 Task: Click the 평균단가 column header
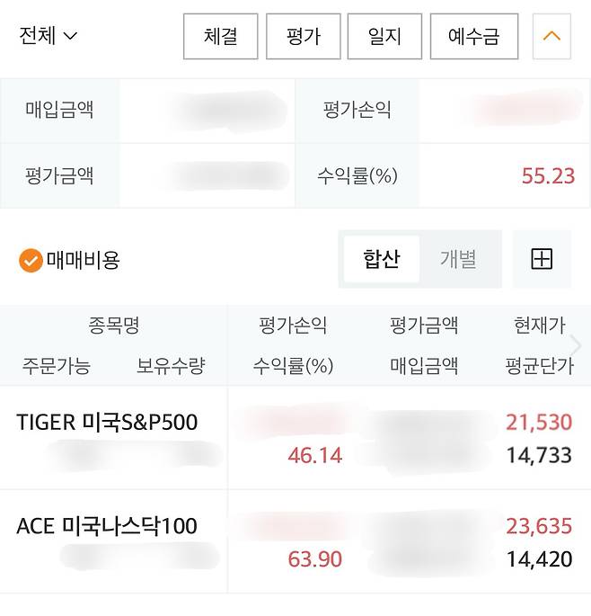click(539, 366)
